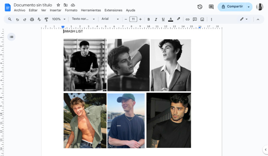Open the Ayuda menu

(131, 10)
